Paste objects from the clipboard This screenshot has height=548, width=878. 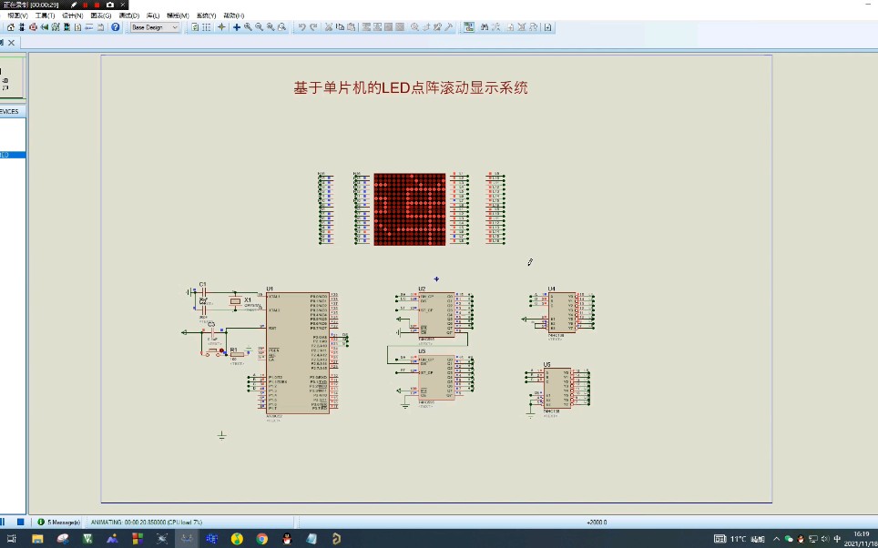(x=352, y=27)
